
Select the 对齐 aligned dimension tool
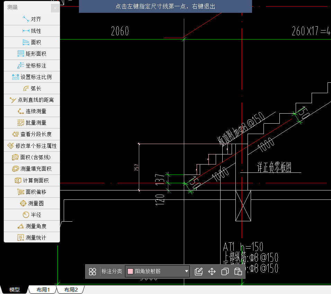tap(32, 19)
